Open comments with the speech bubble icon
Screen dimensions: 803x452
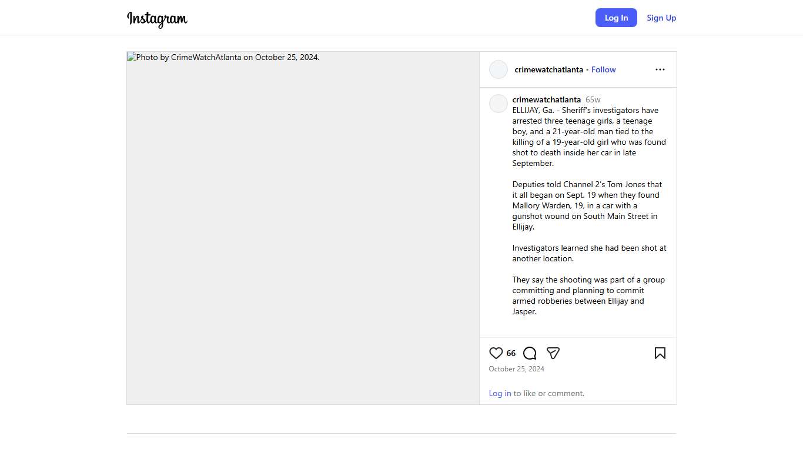click(530, 353)
